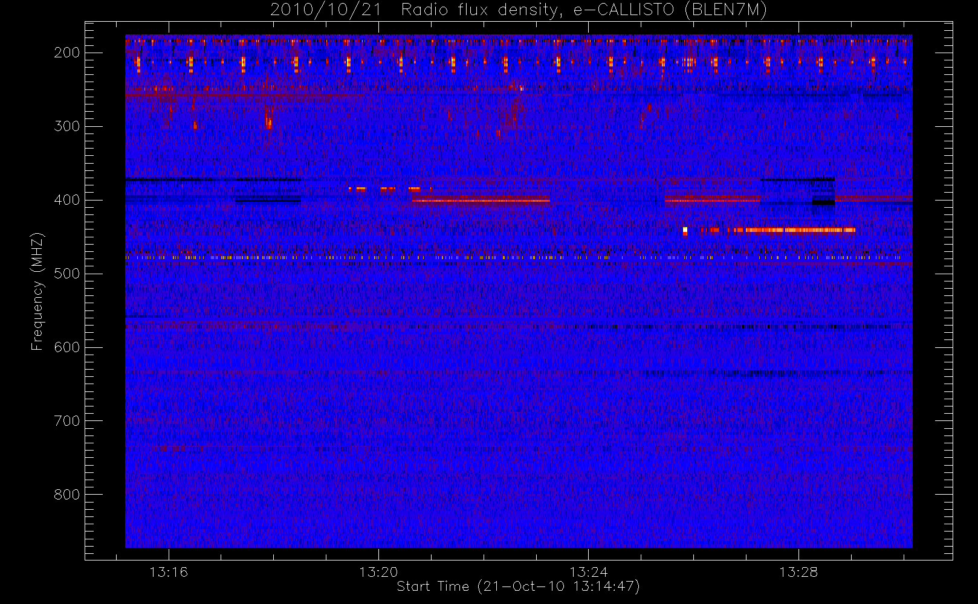Click the 300 frequency tick label
The image size is (978, 604).
(66, 126)
